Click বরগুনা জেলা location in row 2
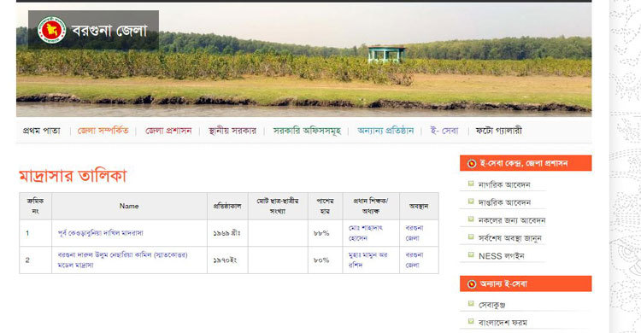This screenshot has height=333, width=641. click(415, 260)
